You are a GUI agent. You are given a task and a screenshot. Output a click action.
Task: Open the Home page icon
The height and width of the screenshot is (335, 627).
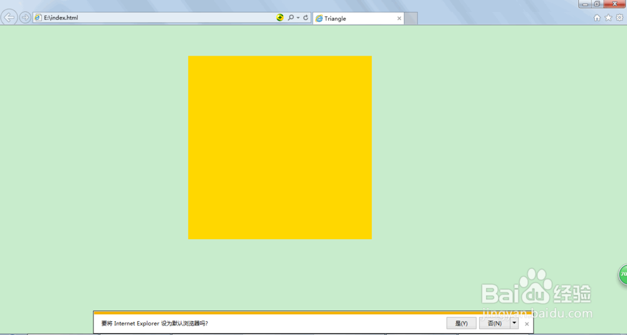[x=597, y=18]
